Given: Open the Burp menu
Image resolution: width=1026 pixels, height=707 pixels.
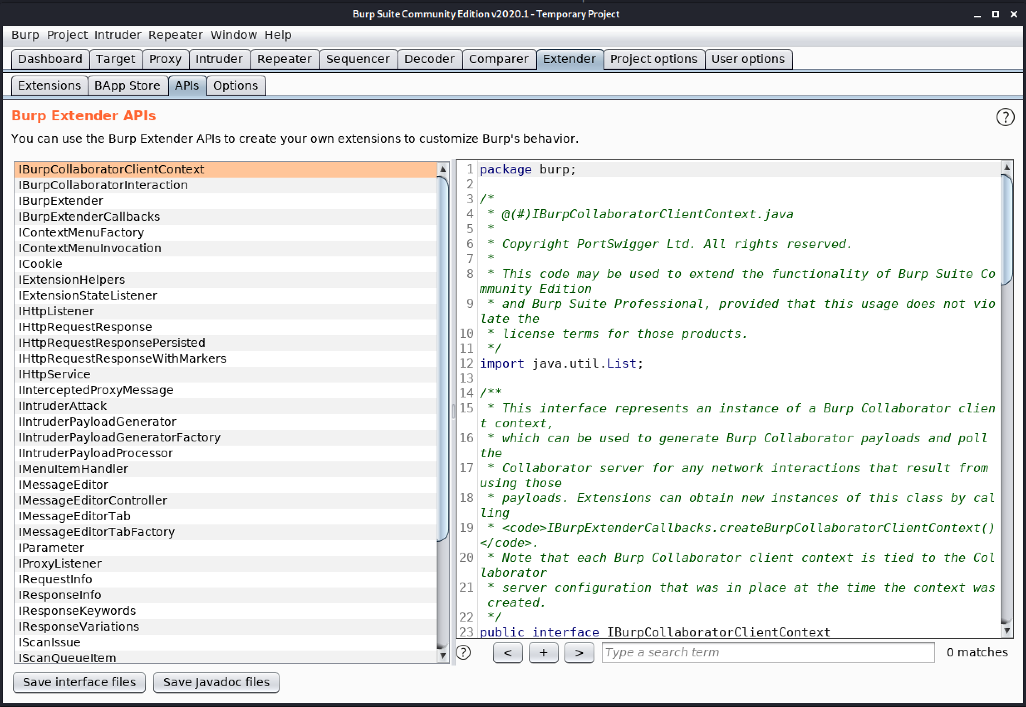Looking at the screenshot, I should 25,35.
